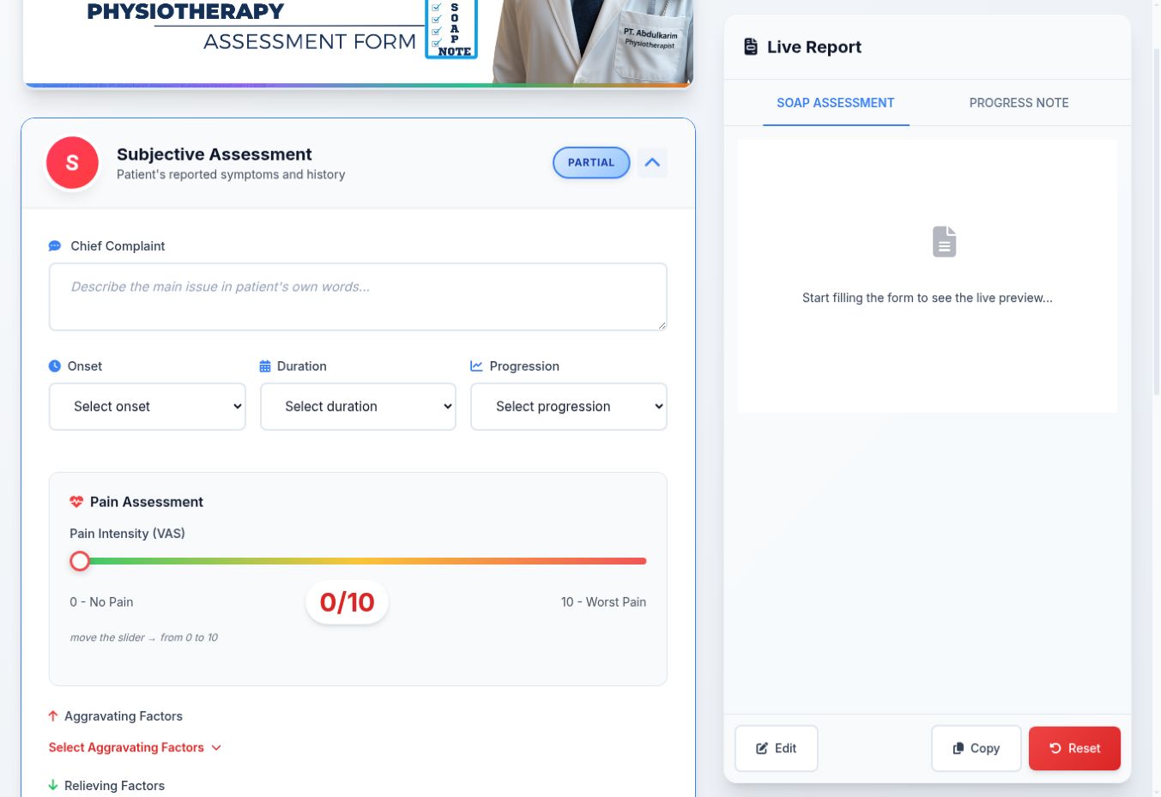
Task: Click the Edit button
Action: point(777,748)
